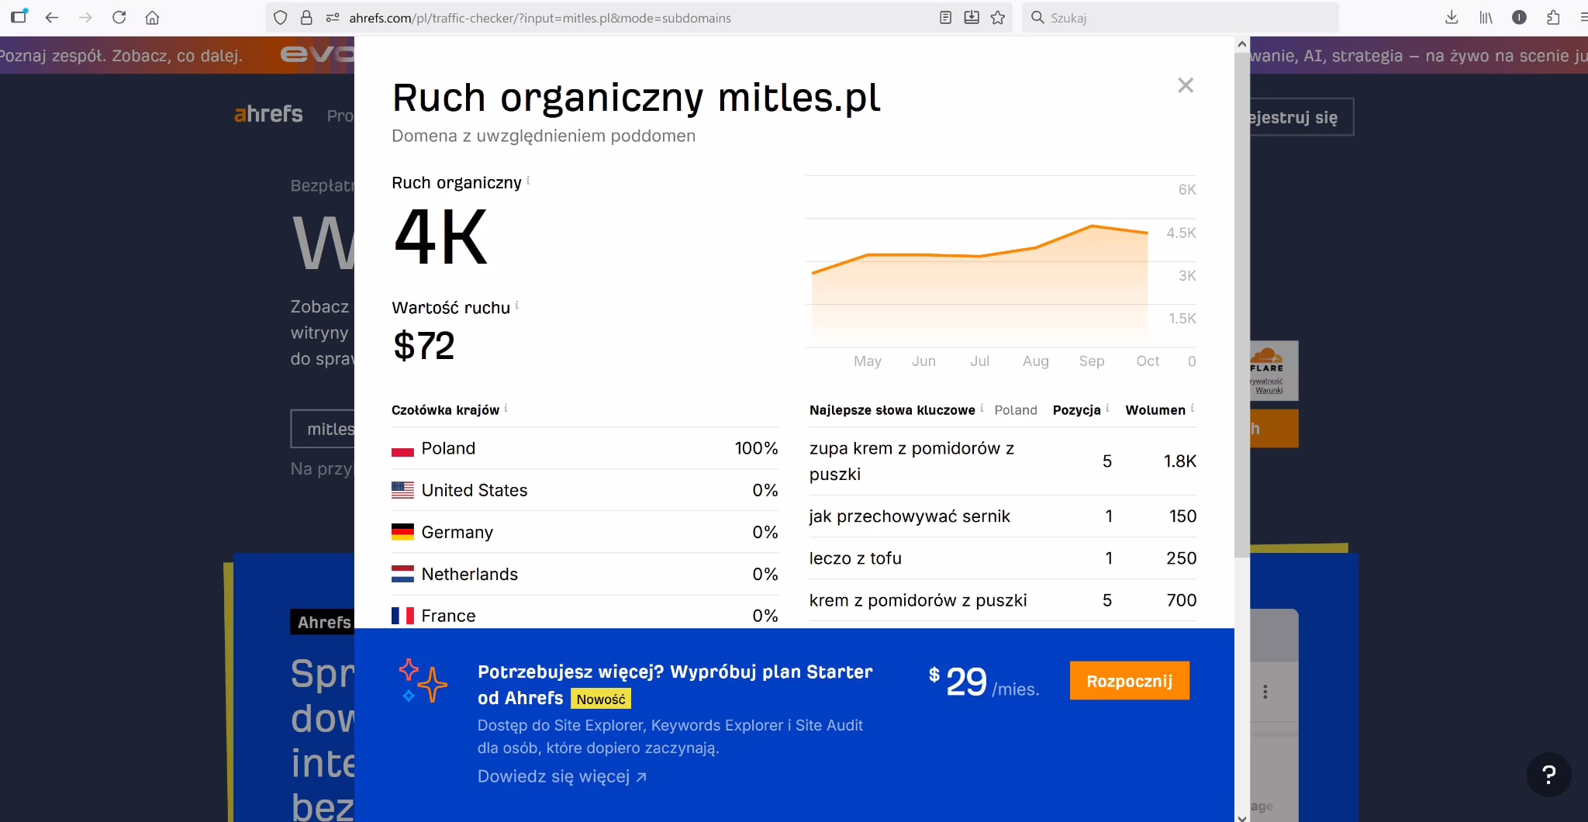Open the help question mark button
The height and width of the screenshot is (822, 1588).
(x=1548, y=775)
